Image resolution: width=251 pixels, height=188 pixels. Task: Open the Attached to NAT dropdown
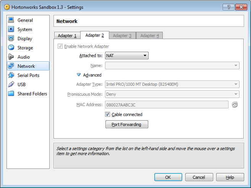click(x=126, y=56)
